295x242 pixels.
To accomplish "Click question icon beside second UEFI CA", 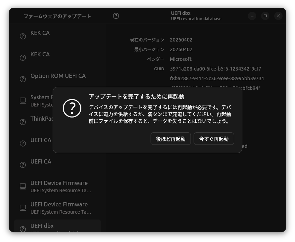I will (x=23, y=165).
